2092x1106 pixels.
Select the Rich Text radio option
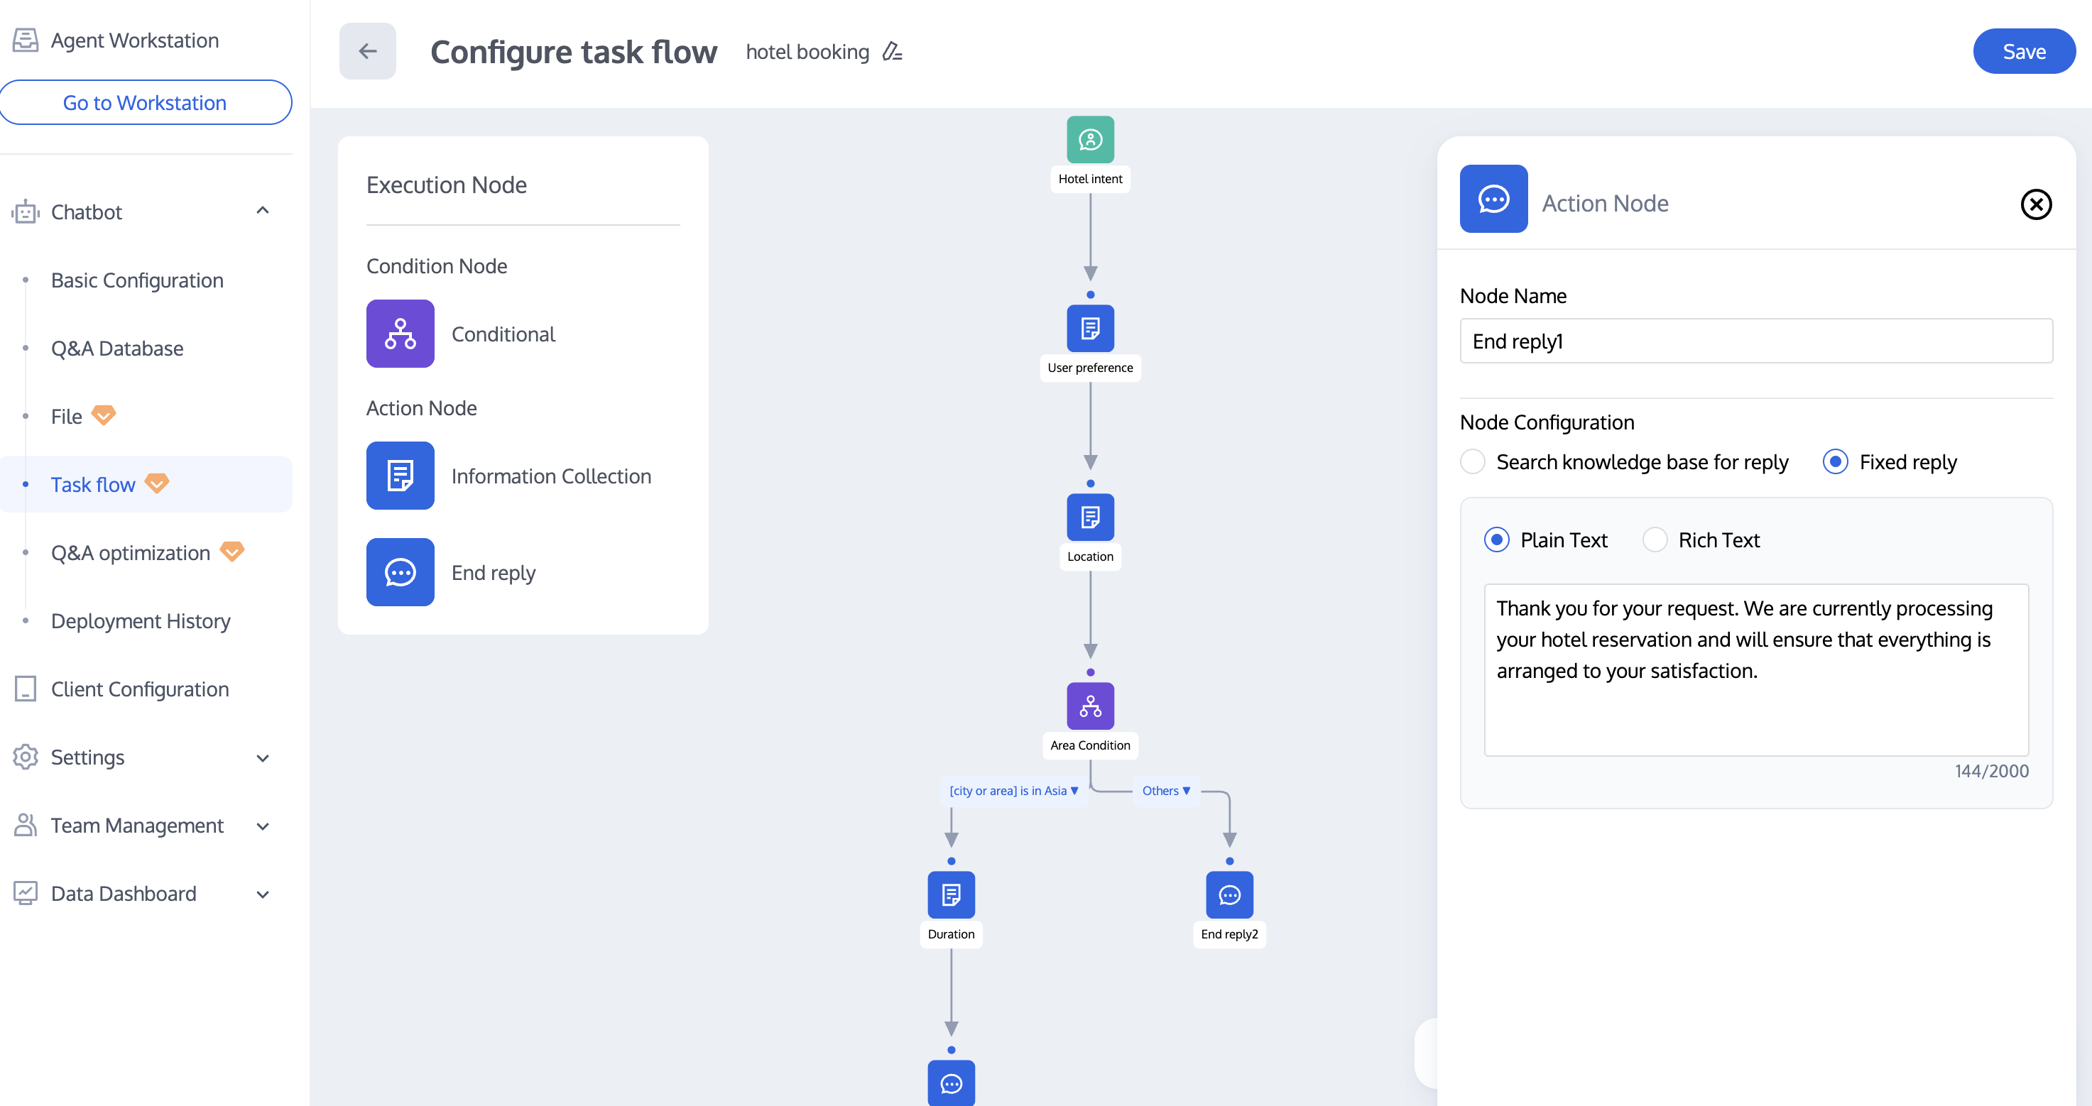(1655, 540)
